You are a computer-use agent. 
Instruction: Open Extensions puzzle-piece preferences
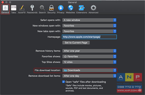[x=82, y=9]
